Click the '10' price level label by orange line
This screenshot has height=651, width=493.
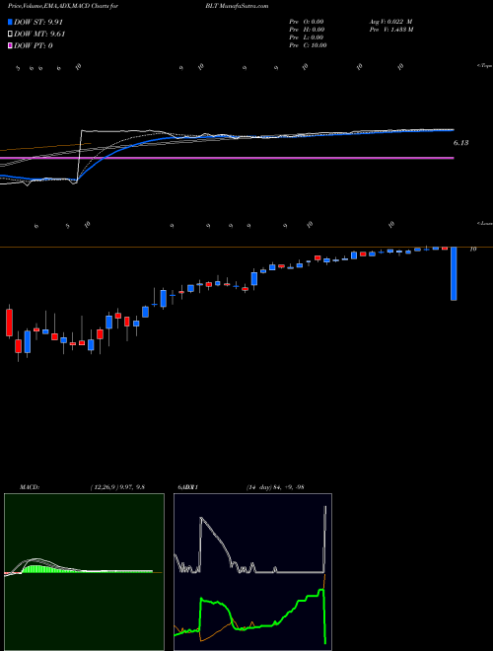[472, 249]
